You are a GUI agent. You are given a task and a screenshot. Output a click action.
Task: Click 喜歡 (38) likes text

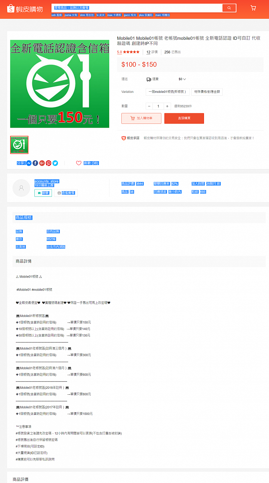pyautogui.click(x=91, y=163)
